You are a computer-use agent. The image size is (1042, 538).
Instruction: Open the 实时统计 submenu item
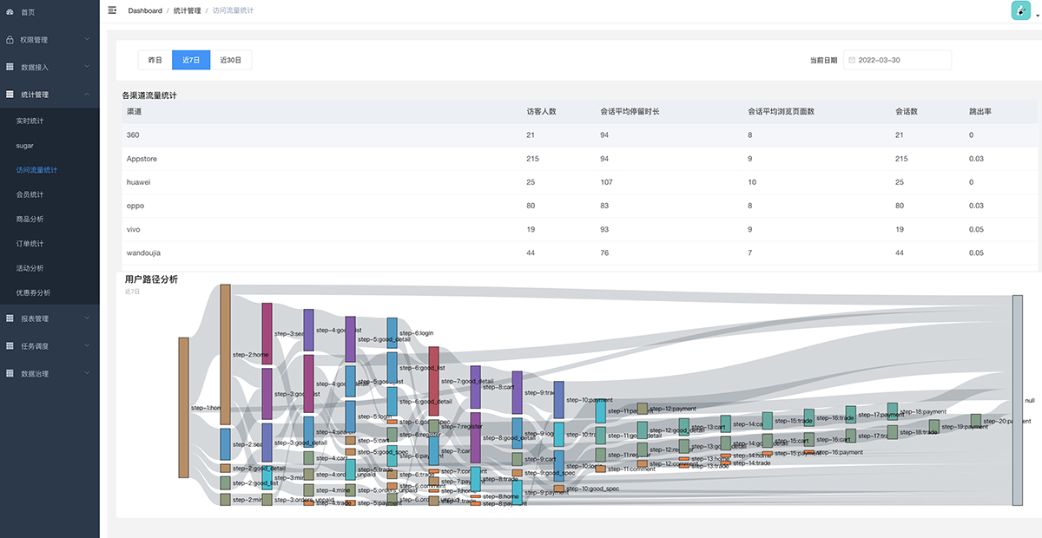(x=49, y=121)
